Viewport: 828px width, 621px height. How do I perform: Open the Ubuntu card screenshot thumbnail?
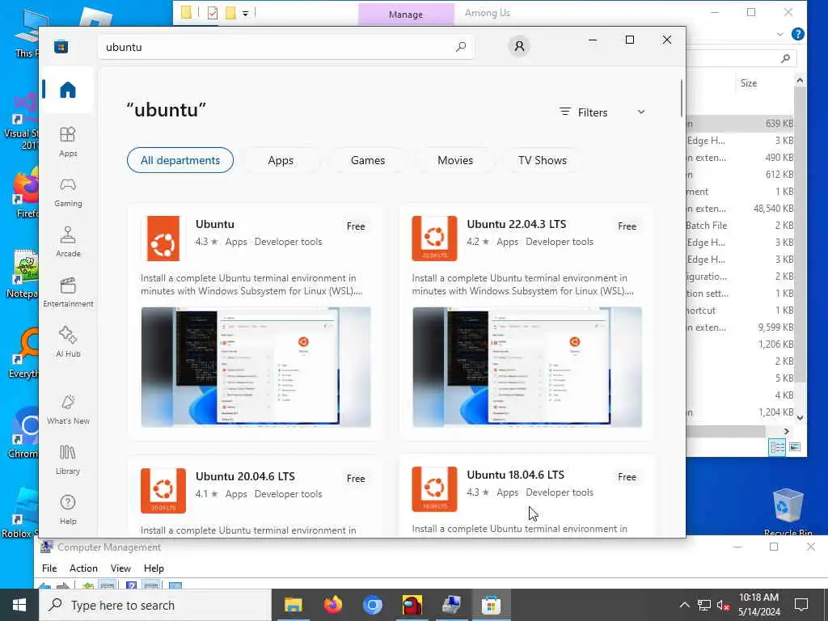pos(256,367)
